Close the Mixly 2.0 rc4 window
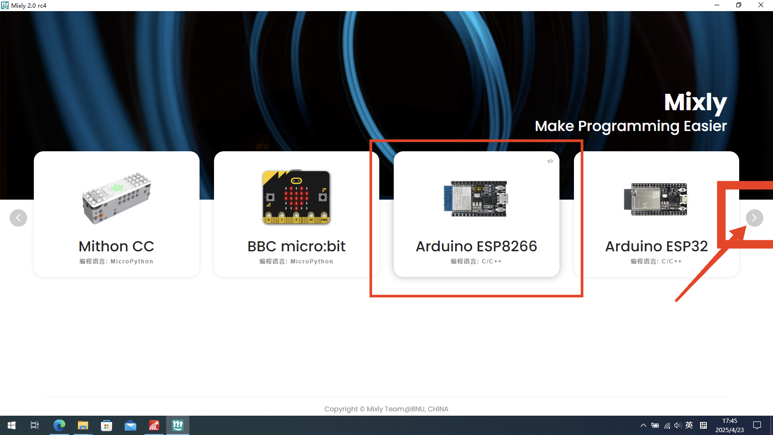Image resolution: width=773 pixels, height=435 pixels. tap(761, 5)
